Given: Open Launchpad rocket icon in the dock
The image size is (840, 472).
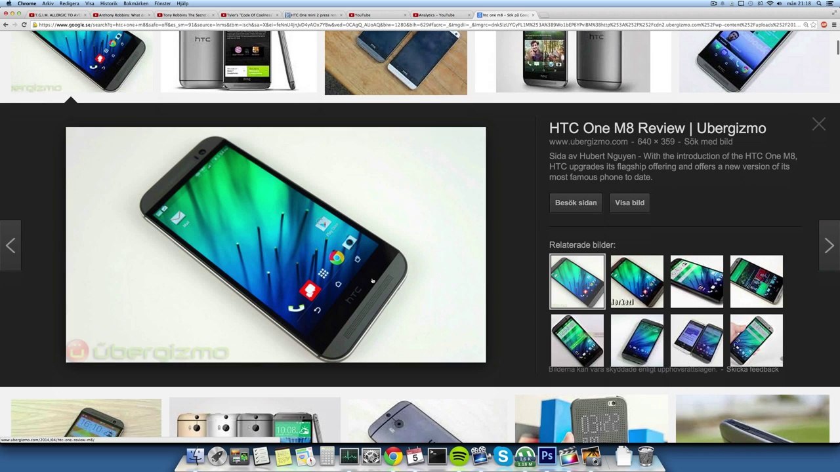Looking at the screenshot, I should pos(217,456).
